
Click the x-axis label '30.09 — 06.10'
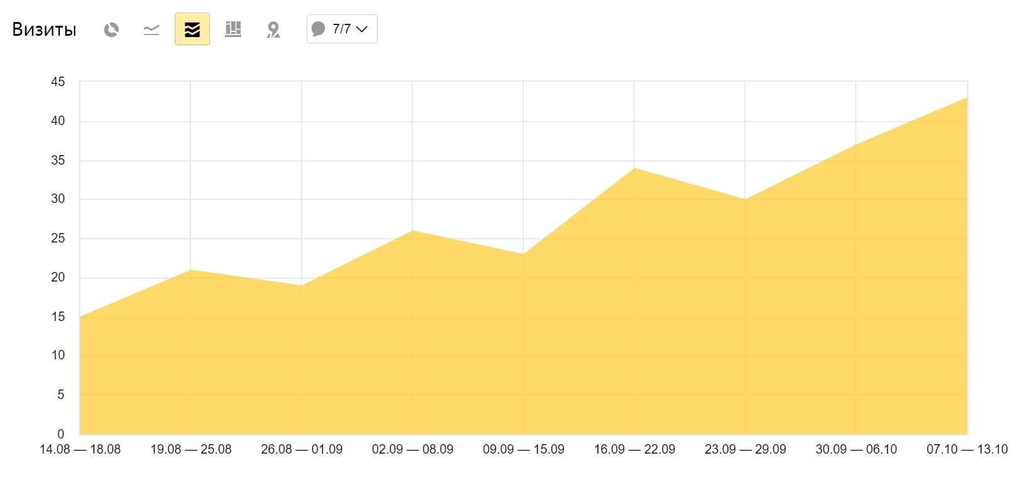pyautogui.click(x=856, y=449)
